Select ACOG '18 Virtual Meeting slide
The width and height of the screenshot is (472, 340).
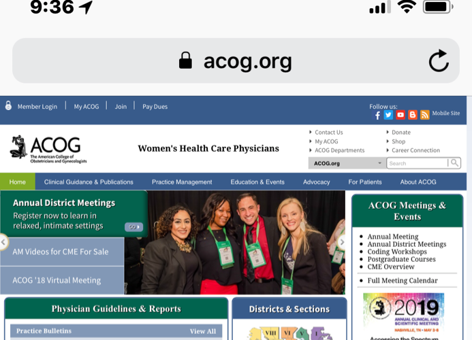click(x=62, y=280)
